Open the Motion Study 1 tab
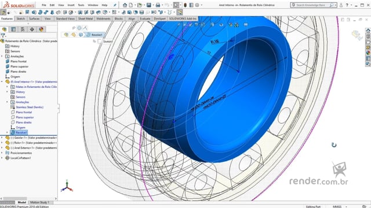This screenshot has height=208, width=371. pos(39,202)
